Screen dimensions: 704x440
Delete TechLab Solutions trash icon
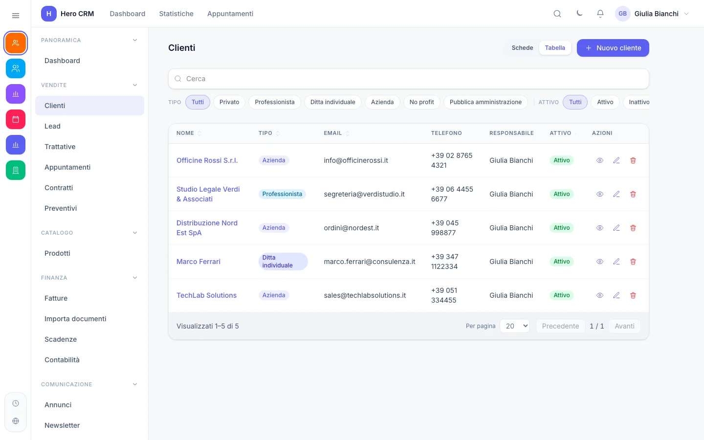633,295
